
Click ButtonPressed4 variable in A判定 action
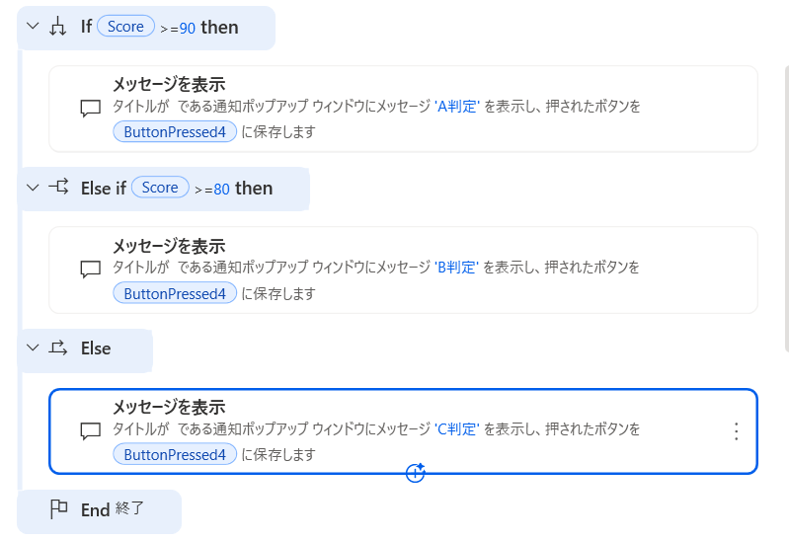pyautogui.click(x=175, y=132)
